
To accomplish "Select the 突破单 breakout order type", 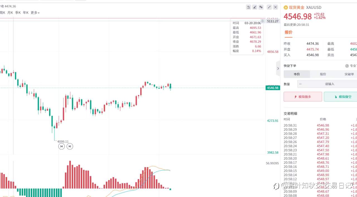I will pos(349,74).
